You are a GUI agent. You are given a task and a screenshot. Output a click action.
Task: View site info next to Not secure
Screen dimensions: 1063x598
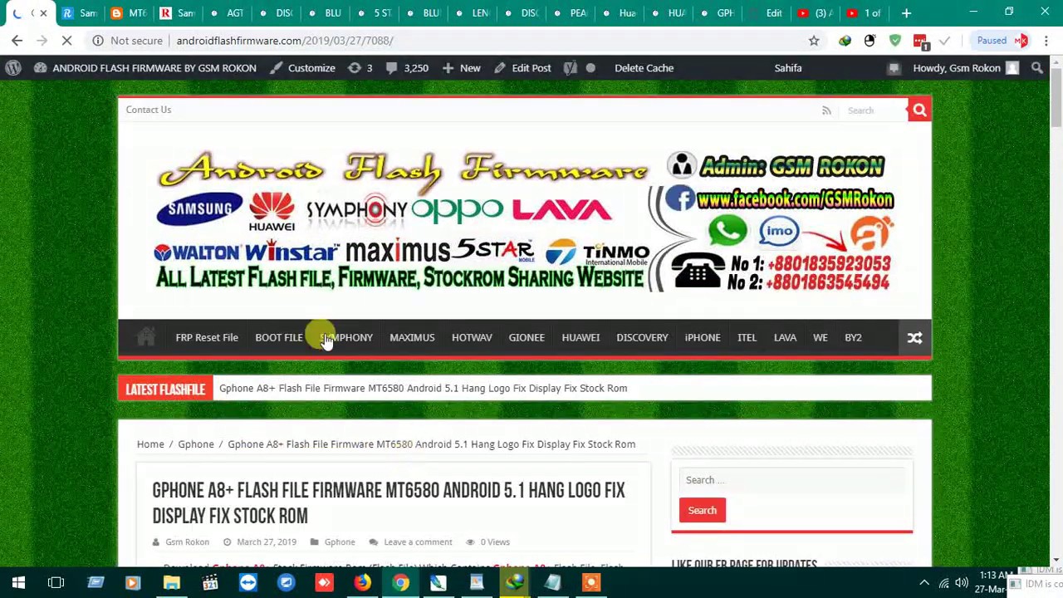click(x=98, y=40)
